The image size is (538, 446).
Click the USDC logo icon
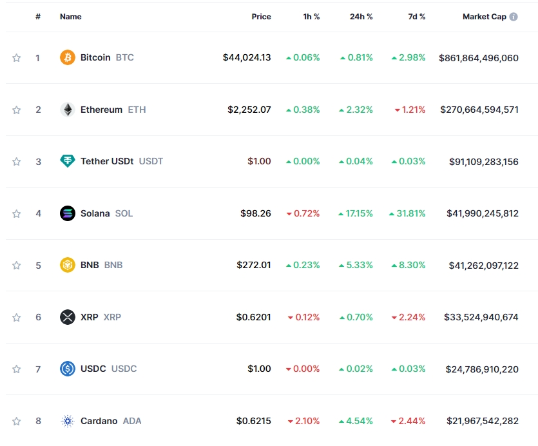coord(66,369)
